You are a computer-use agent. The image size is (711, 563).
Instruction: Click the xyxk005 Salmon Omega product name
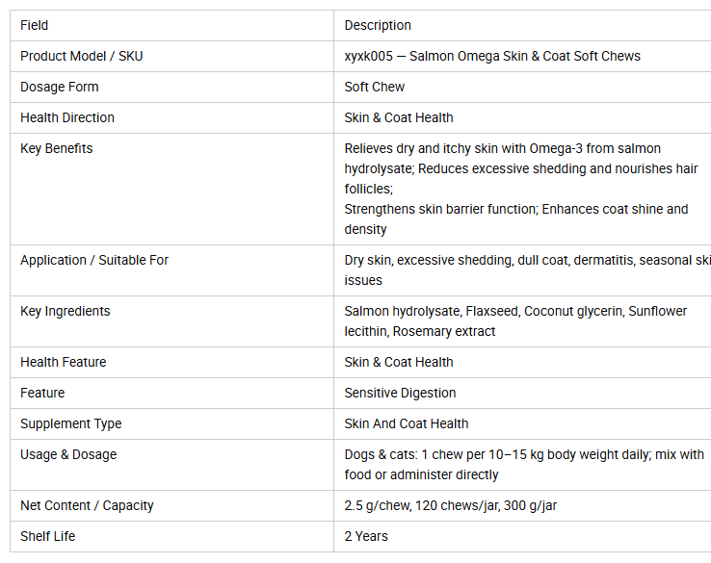(492, 56)
